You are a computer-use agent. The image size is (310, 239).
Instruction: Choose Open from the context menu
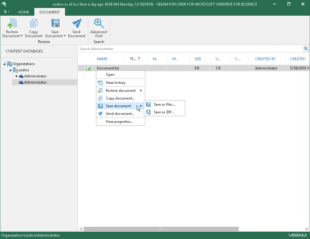[x=121, y=75]
